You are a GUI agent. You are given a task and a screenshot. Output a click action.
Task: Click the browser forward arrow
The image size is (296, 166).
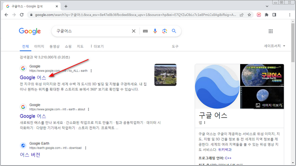pos(14,15)
